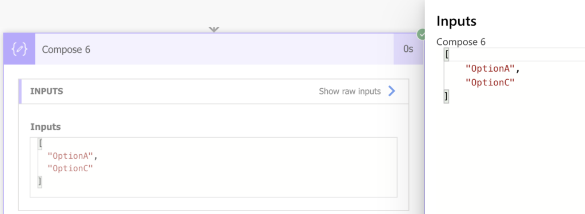Click the Compose curly-braces action icon
Screen dimensions: 585x214
tap(19, 49)
